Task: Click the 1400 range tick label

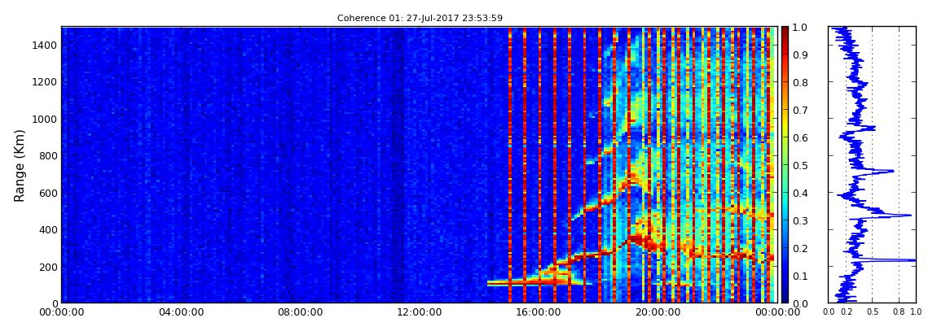Action: coord(45,46)
